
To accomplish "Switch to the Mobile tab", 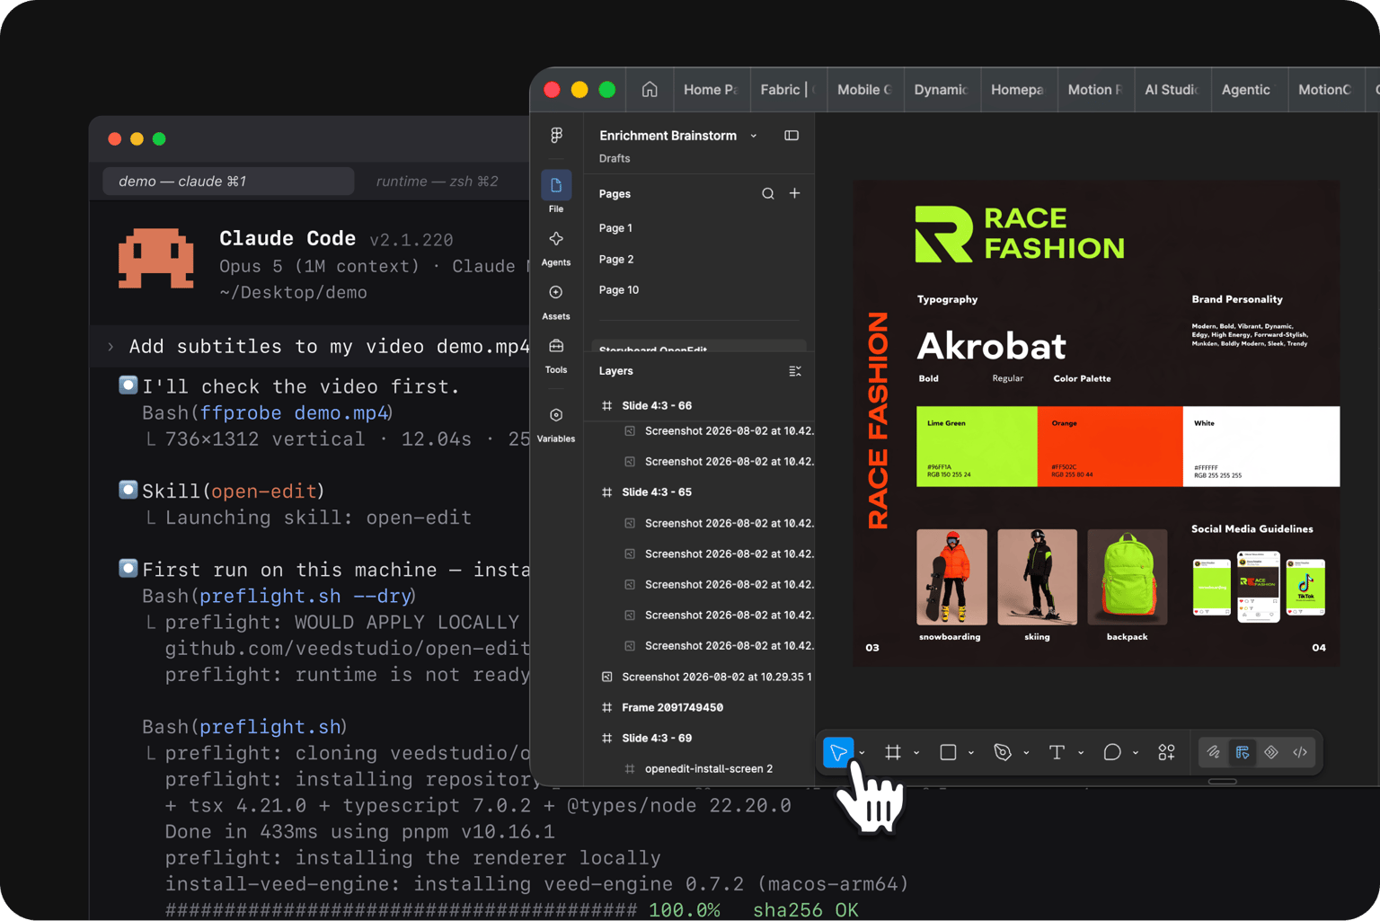I will coord(864,89).
